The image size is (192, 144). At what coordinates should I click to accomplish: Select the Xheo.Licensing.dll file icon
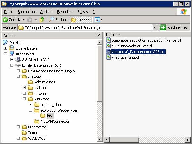(x=108, y=57)
